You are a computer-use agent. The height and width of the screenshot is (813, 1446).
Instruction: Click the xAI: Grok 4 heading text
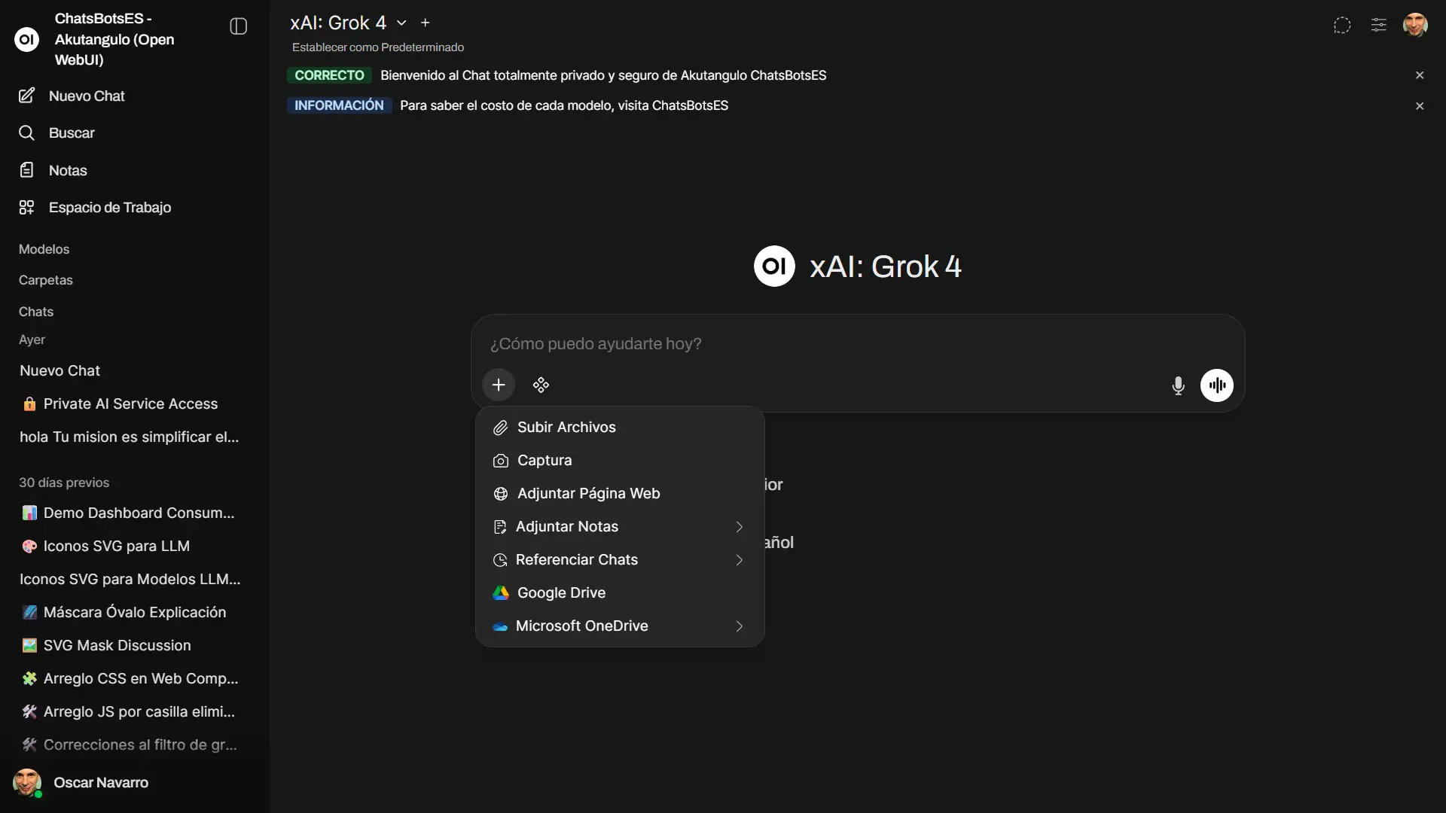886,266
